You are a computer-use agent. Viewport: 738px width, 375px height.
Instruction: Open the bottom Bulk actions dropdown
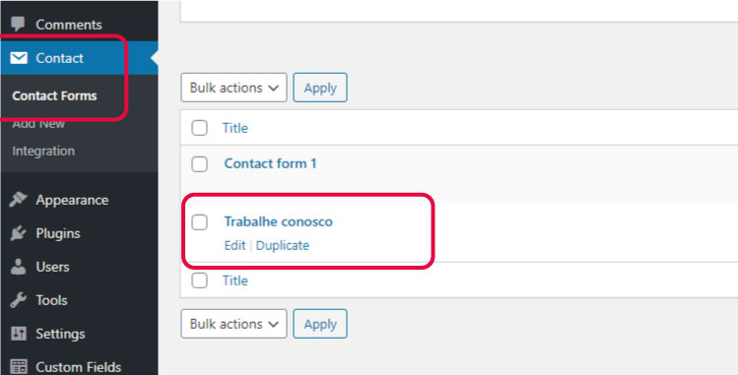pyautogui.click(x=234, y=324)
